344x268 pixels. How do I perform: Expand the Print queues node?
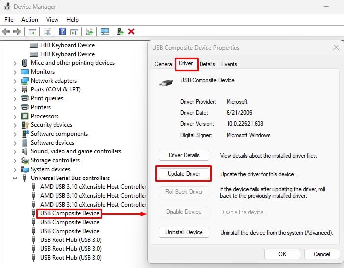click(15, 99)
